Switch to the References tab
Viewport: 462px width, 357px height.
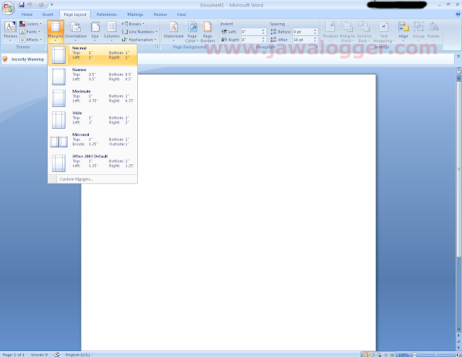click(107, 14)
